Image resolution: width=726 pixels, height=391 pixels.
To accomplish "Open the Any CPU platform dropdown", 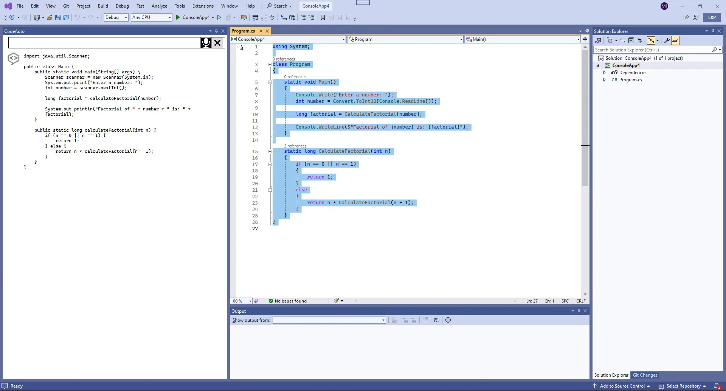I will 151,17.
